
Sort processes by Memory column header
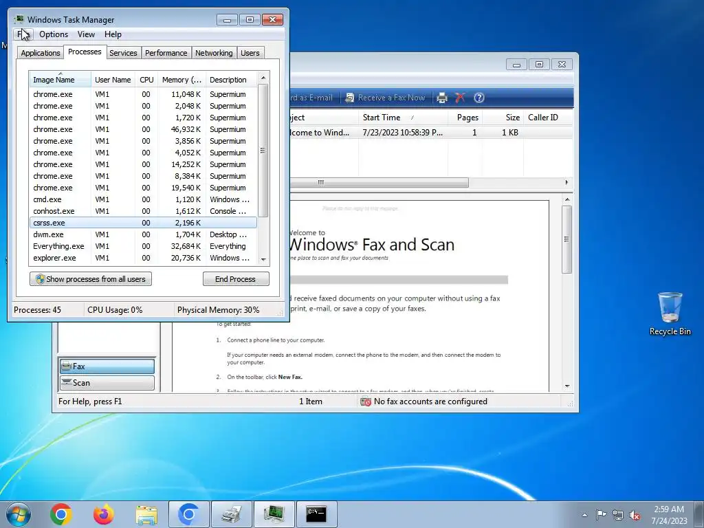coord(181,80)
